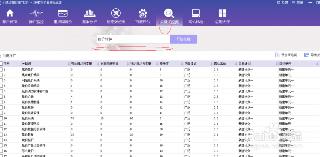Sort by 匹配模式 column arrows

tap(211, 64)
